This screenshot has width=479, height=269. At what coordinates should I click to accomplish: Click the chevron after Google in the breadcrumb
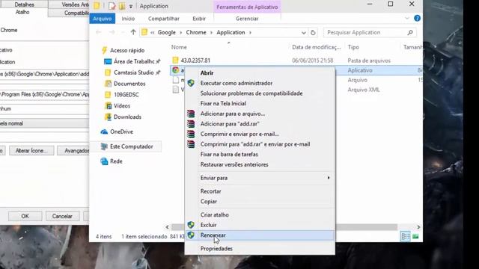pos(180,32)
